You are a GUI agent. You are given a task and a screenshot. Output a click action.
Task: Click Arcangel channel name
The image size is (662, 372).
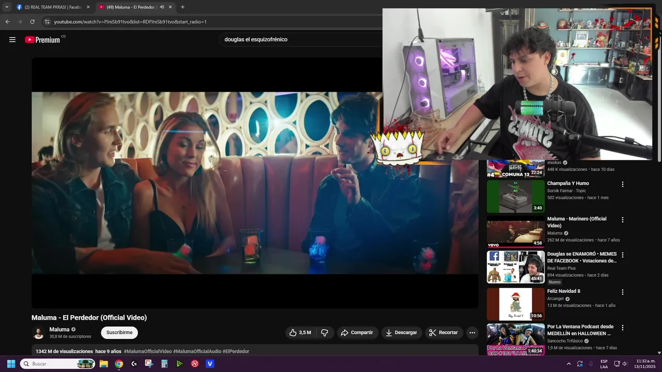point(555,299)
